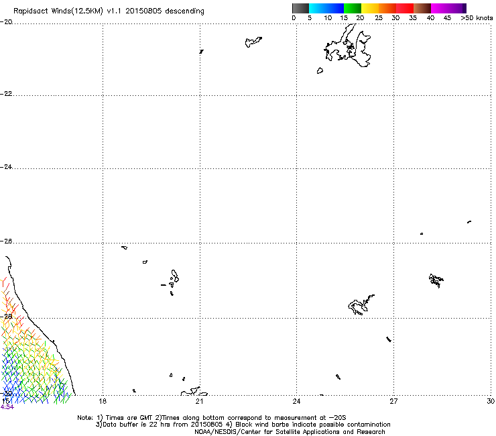496x436 pixels.
Task: Click the 'Black wind barbs indicate possible contamination' note
Action: pyautogui.click(x=313, y=425)
